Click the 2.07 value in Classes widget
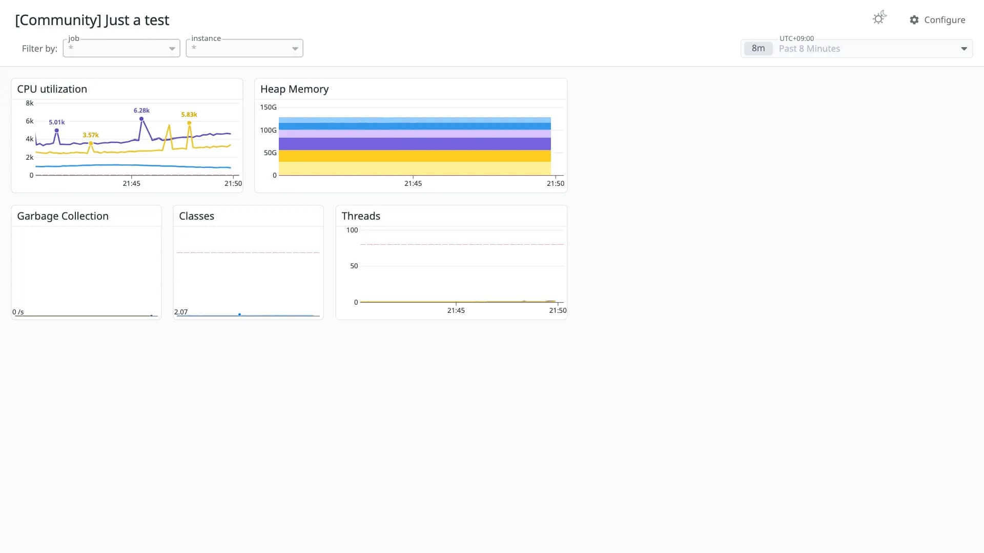Image resolution: width=984 pixels, height=553 pixels. click(181, 312)
